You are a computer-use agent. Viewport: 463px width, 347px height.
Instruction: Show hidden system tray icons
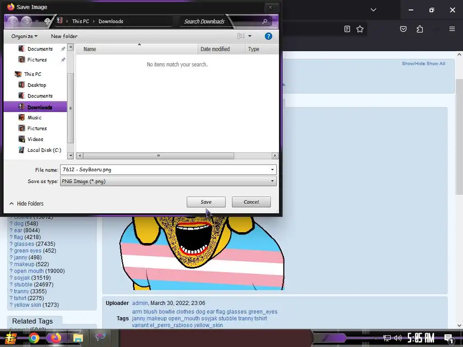click(376, 338)
